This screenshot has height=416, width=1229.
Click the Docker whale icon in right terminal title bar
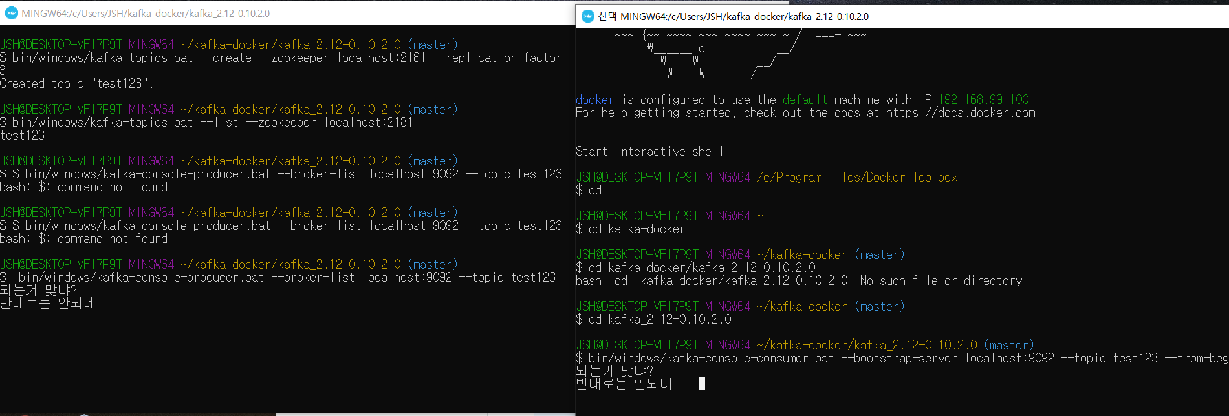pyautogui.click(x=587, y=16)
